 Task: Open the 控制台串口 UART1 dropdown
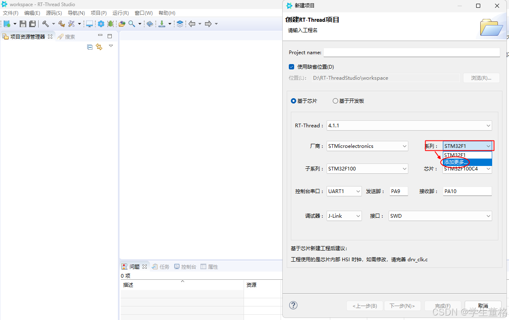point(344,191)
